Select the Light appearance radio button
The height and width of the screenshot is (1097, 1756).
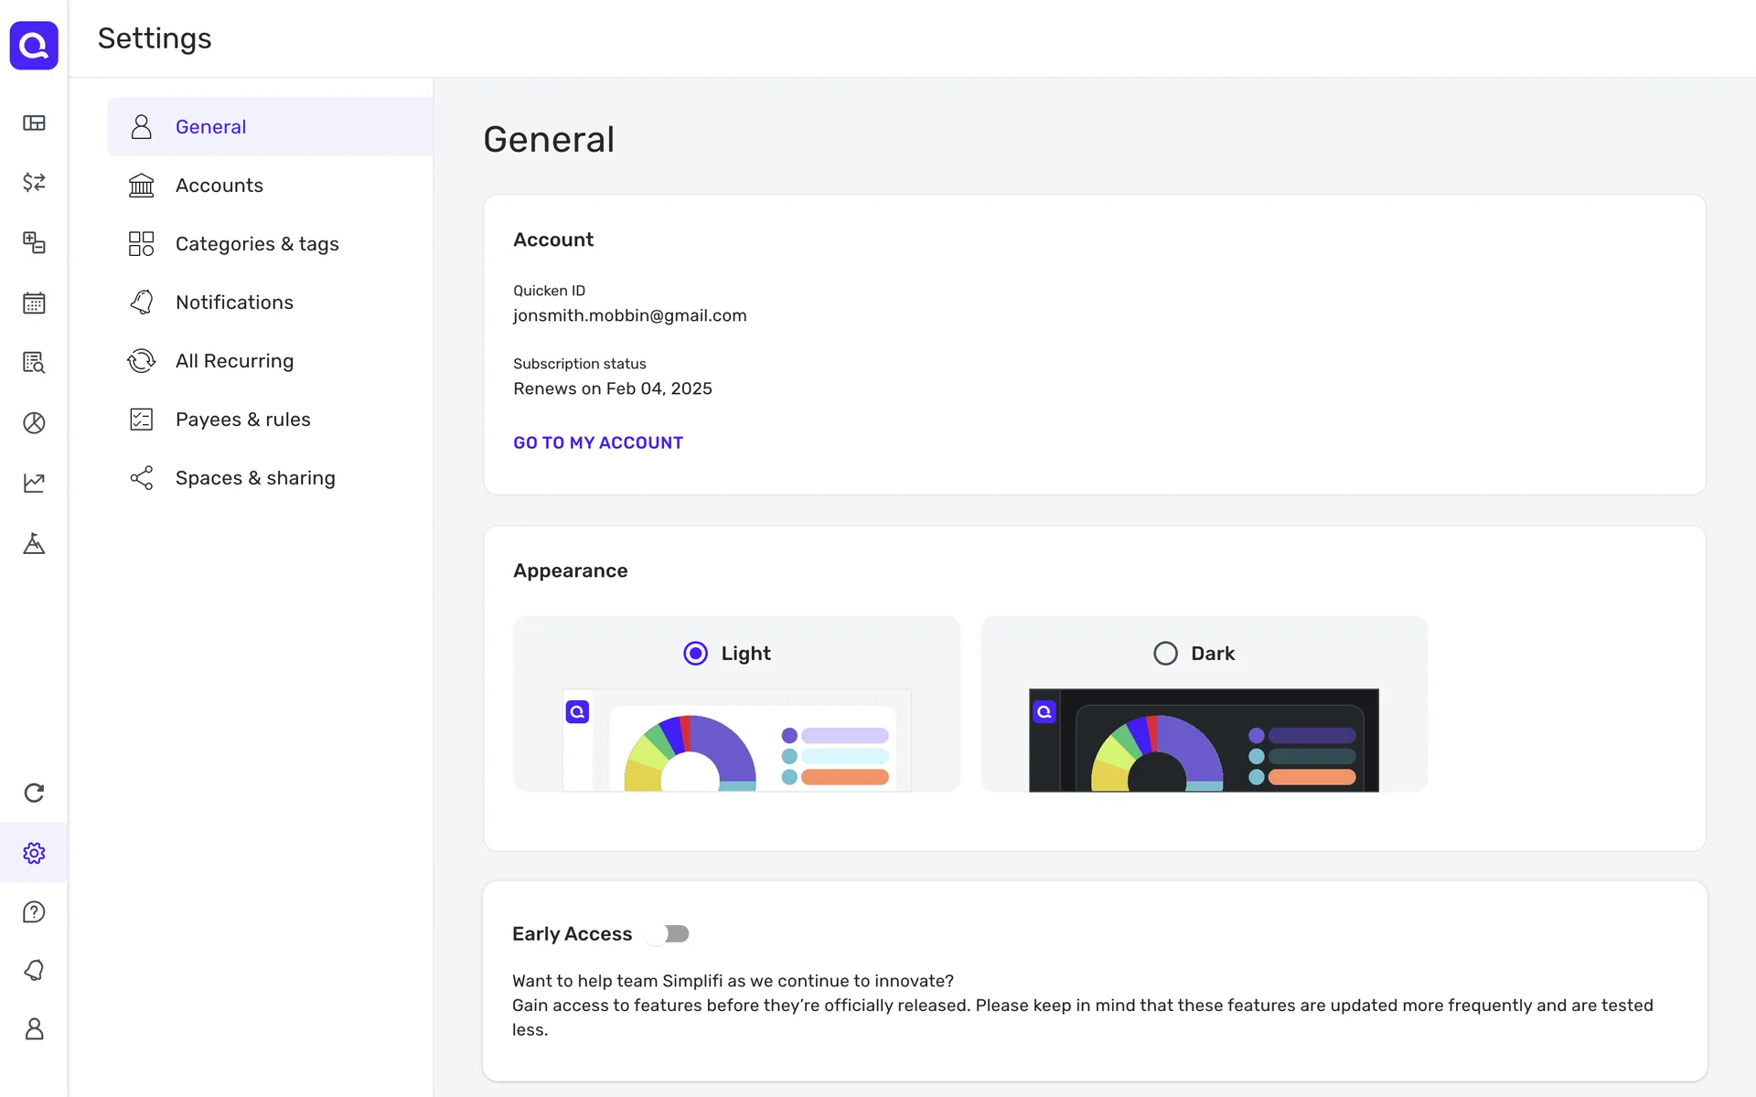click(x=695, y=653)
